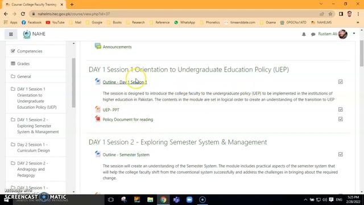
Task: Click the Competencies check icon
Action: click(x=13, y=51)
